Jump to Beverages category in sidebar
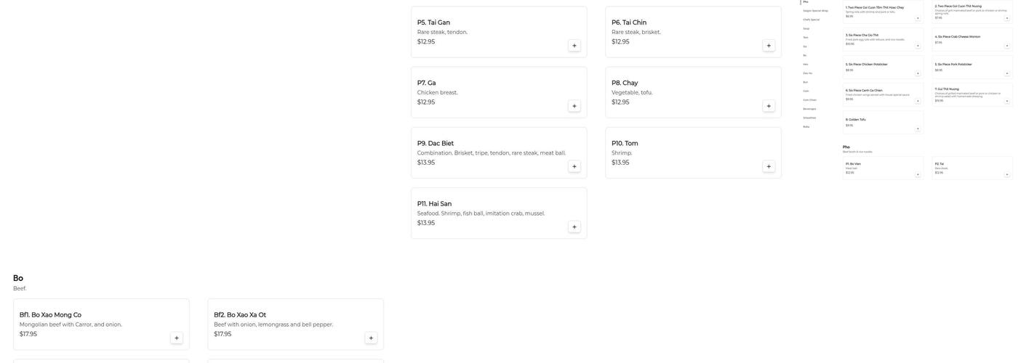 tap(809, 109)
